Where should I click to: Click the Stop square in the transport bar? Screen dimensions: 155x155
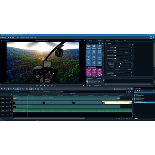(x=44, y=86)
